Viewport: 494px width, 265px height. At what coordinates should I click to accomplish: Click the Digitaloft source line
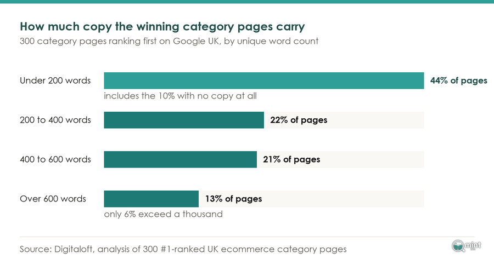pos(183,249)
